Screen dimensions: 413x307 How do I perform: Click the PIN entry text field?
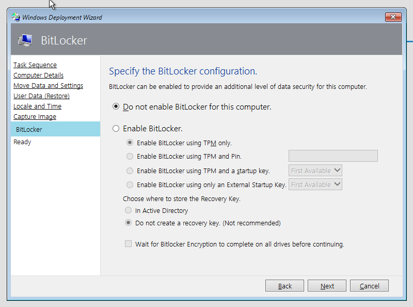pos(333,156)
